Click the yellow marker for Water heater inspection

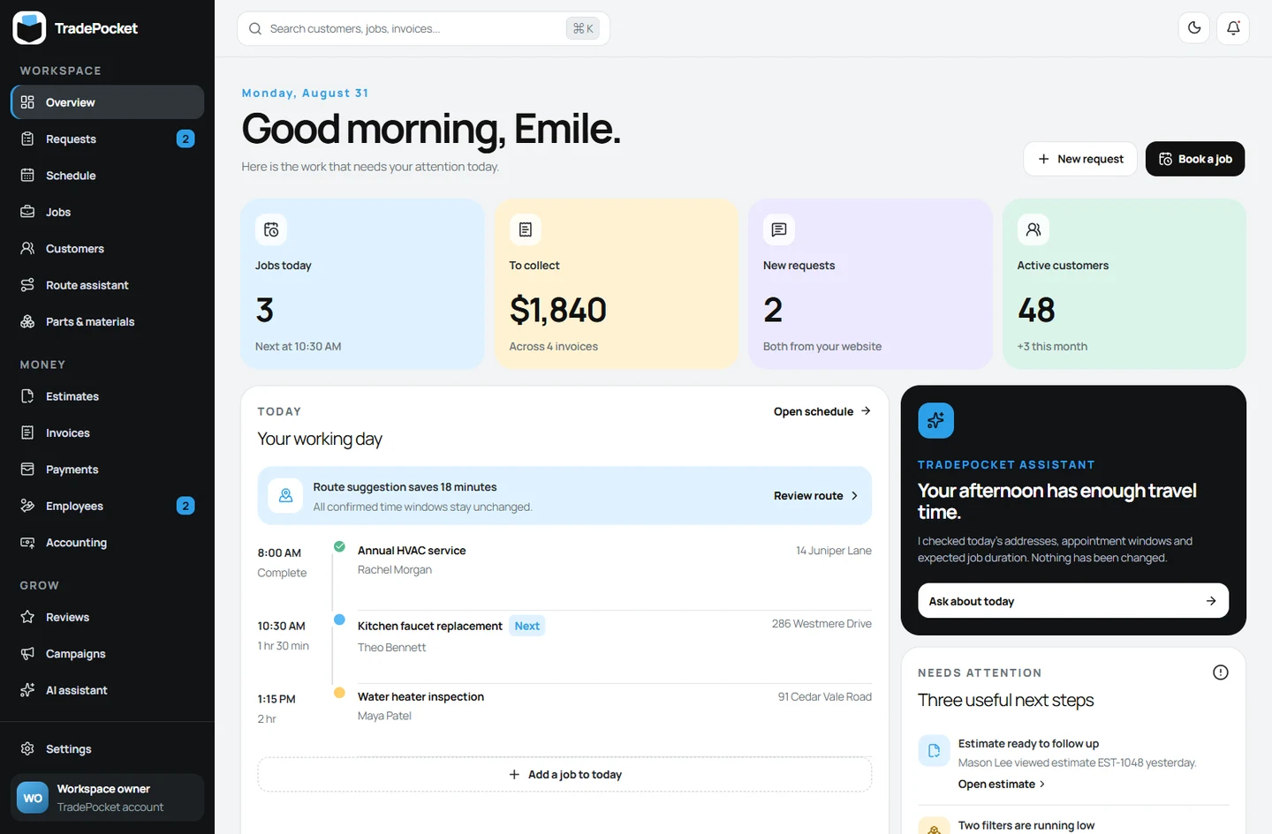pos(339,693)
